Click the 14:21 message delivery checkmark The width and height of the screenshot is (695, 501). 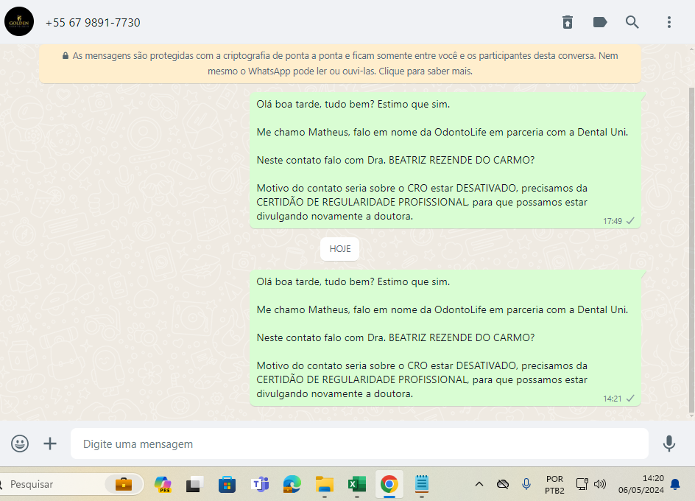pos(630,399)
